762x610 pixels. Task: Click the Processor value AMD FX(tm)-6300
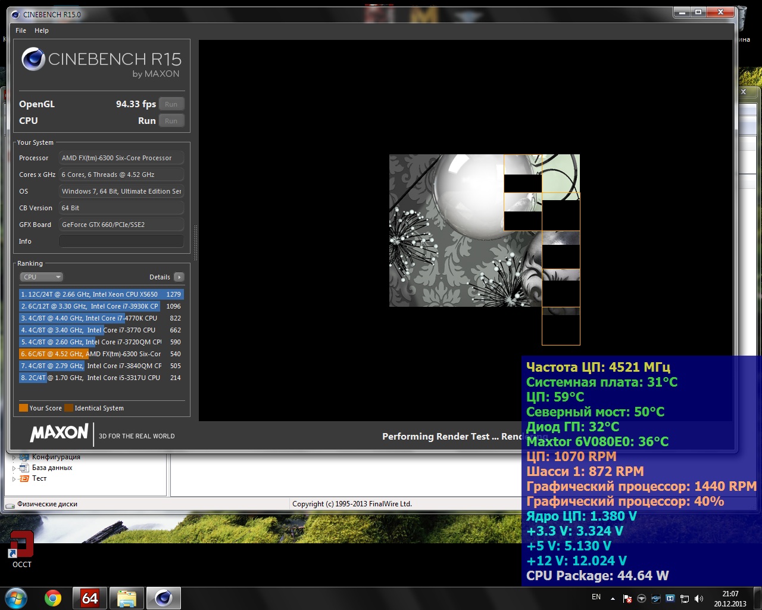tap(121, 158)
